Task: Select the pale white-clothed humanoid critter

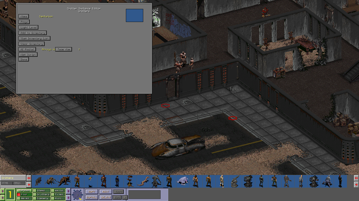Action: pyautogui.click(x=222, y=181)
